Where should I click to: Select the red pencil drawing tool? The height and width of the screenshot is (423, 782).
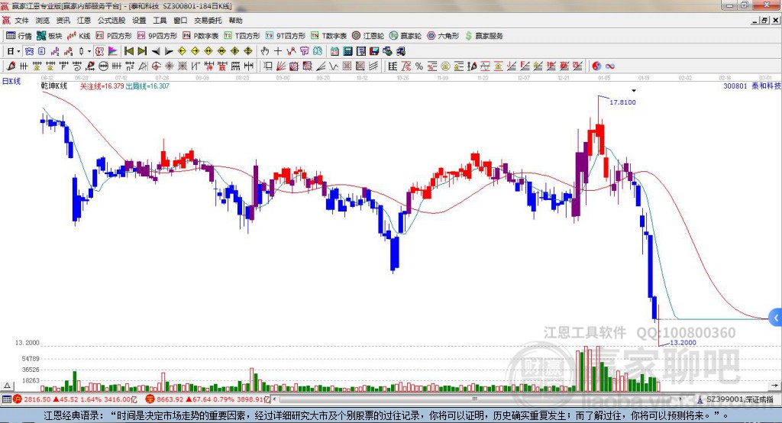pos(11,66)
